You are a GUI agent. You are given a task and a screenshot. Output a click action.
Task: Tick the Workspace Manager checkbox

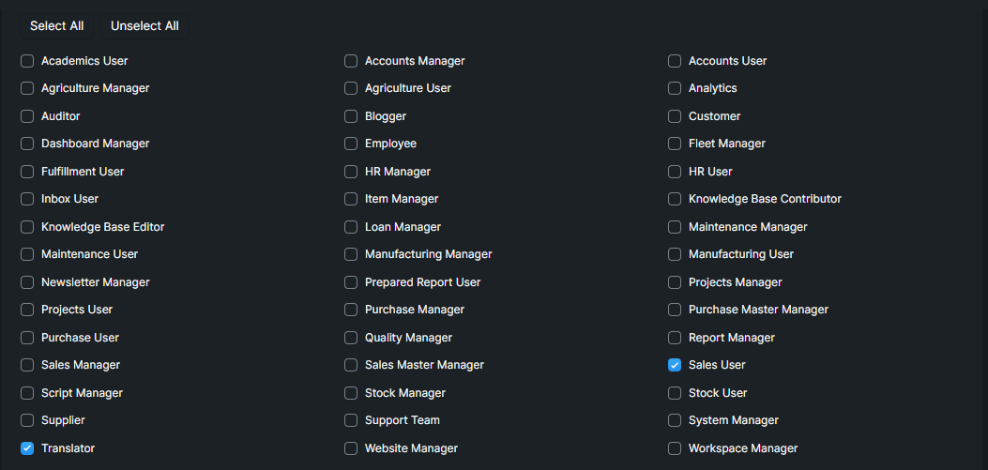(675, 448)
